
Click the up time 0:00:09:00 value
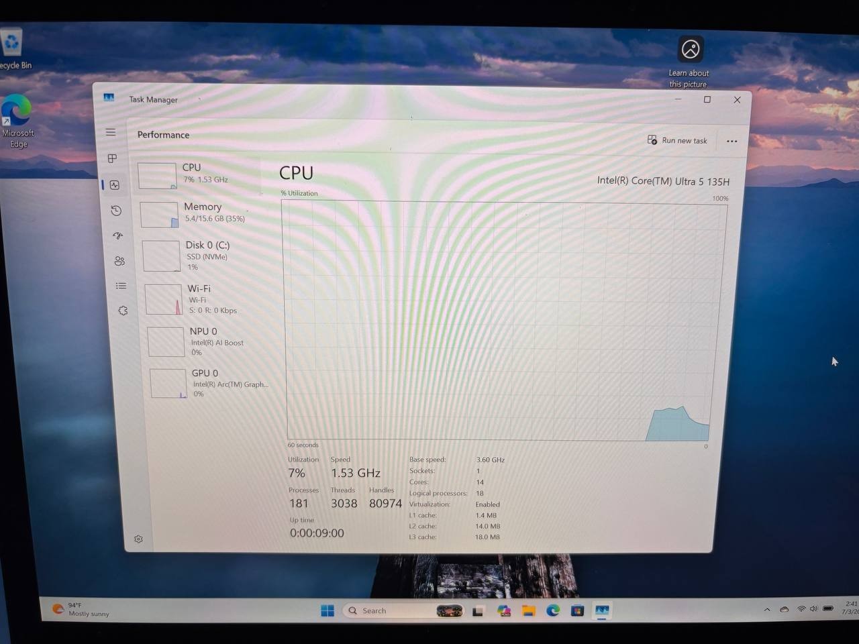click(x=317, y=533)
